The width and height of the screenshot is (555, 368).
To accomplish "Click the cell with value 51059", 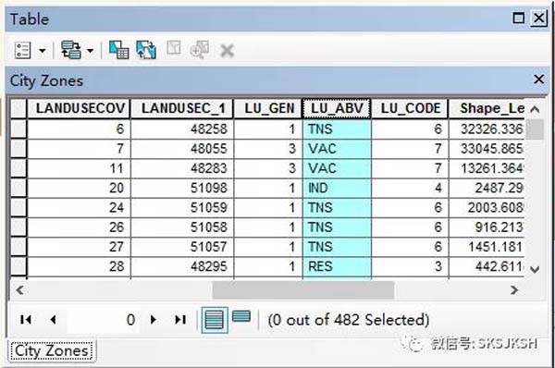I will (182, 208).
